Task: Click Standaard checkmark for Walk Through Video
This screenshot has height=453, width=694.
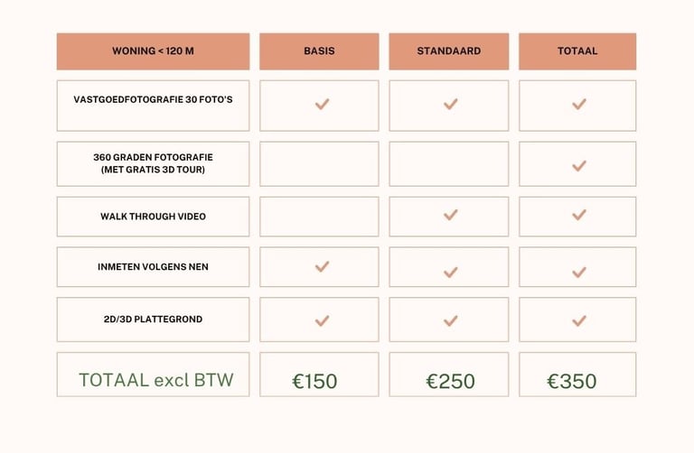Action: tap(451, 215)
